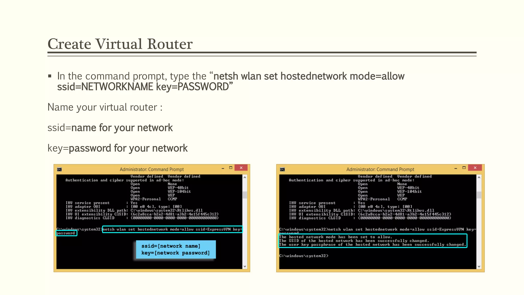Screen dimensions: 524x295
Task: Click the right Command Prompt window's system icon
Action: (x=282, y=169)
